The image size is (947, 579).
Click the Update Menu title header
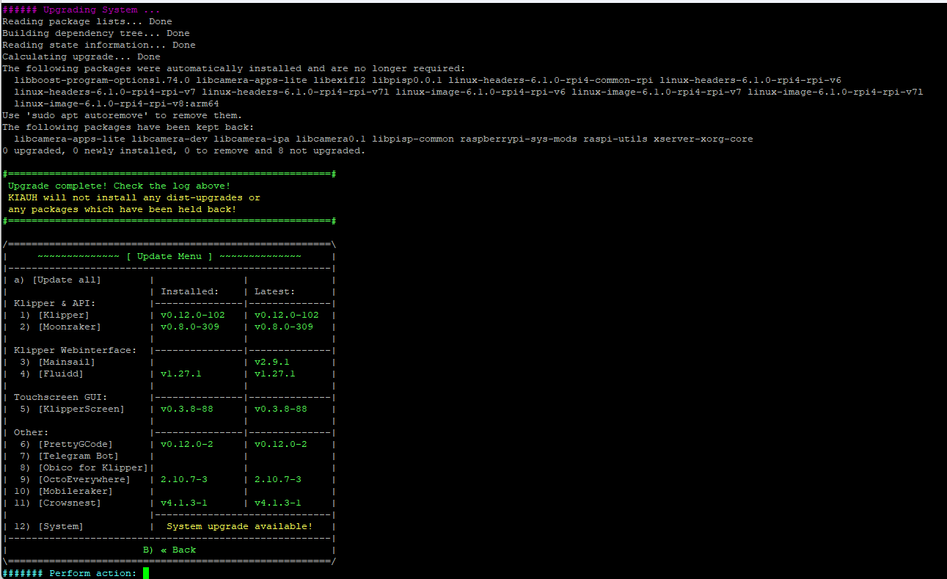pos(169,256)
